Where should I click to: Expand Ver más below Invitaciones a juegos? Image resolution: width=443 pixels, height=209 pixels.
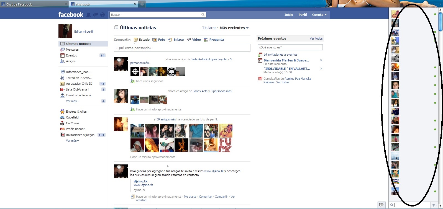click(x=72, y=141)
